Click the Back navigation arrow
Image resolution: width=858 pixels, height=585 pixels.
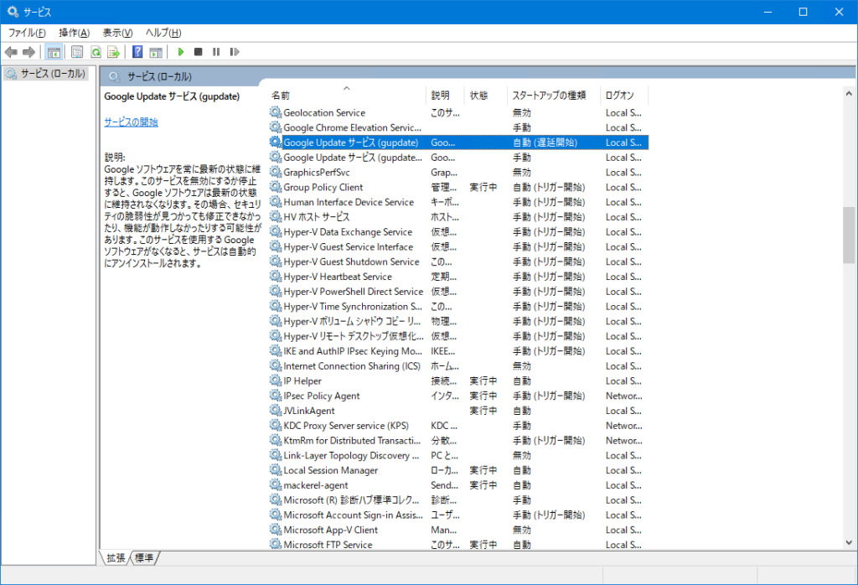(11, 51)
